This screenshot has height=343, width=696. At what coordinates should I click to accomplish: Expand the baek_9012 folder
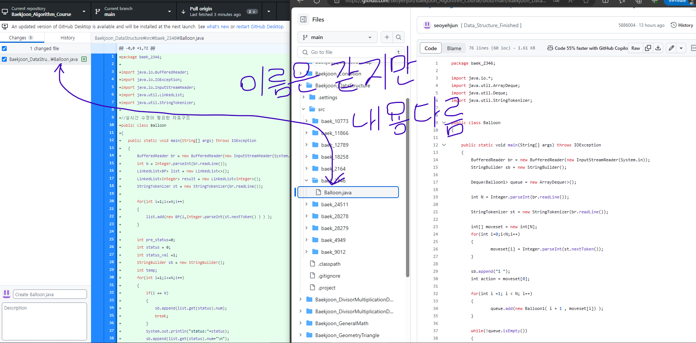pos(306,252)
